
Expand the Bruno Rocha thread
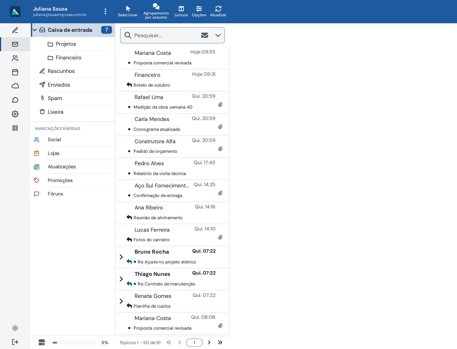121,257
